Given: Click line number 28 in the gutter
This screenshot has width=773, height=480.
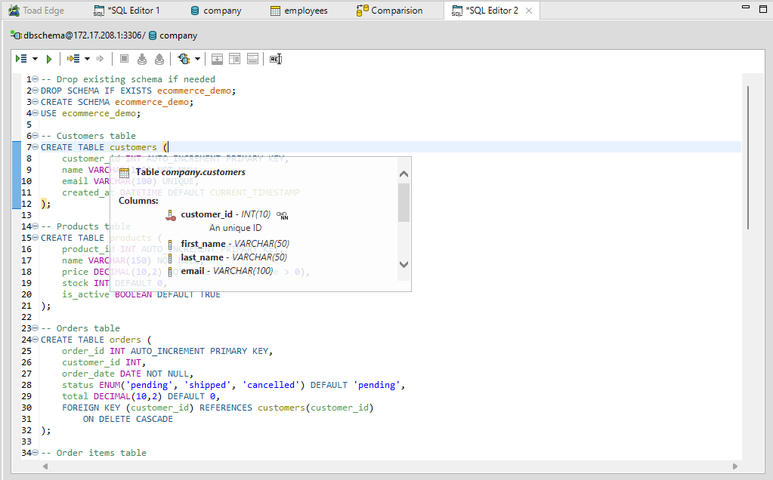Looking at the screenshot, I should click(26, 385).
